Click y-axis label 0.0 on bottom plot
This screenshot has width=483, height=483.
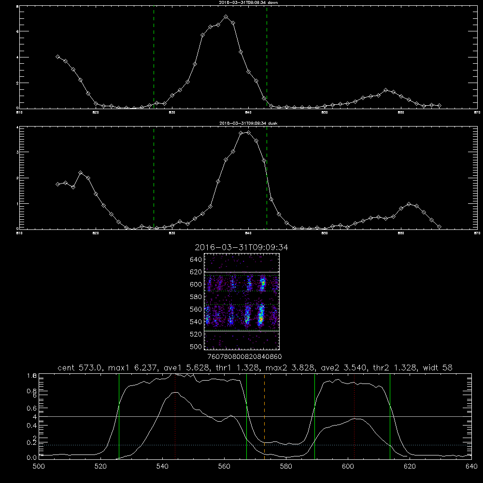[32, 458]
